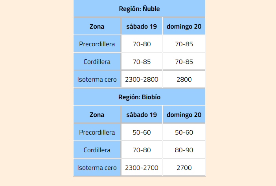Viewport: 276px width, 186px height.
Task: Select Ñuble domingo 20 column header
Action: click(x=184, y=26)
